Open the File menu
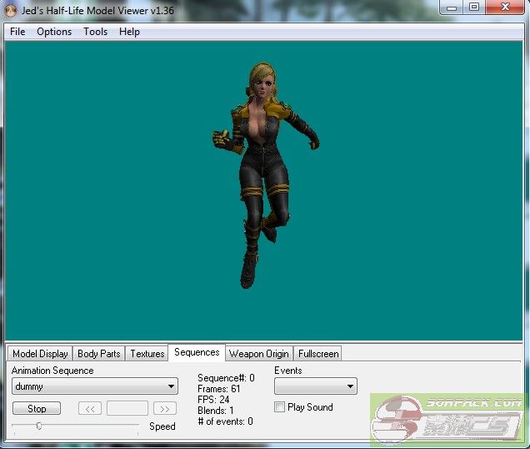The width and height of the screenshot is (530, 449). point(17,32)
